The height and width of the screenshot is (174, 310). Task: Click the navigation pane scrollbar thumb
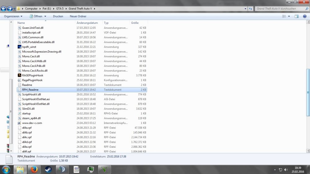pos(11,111)
